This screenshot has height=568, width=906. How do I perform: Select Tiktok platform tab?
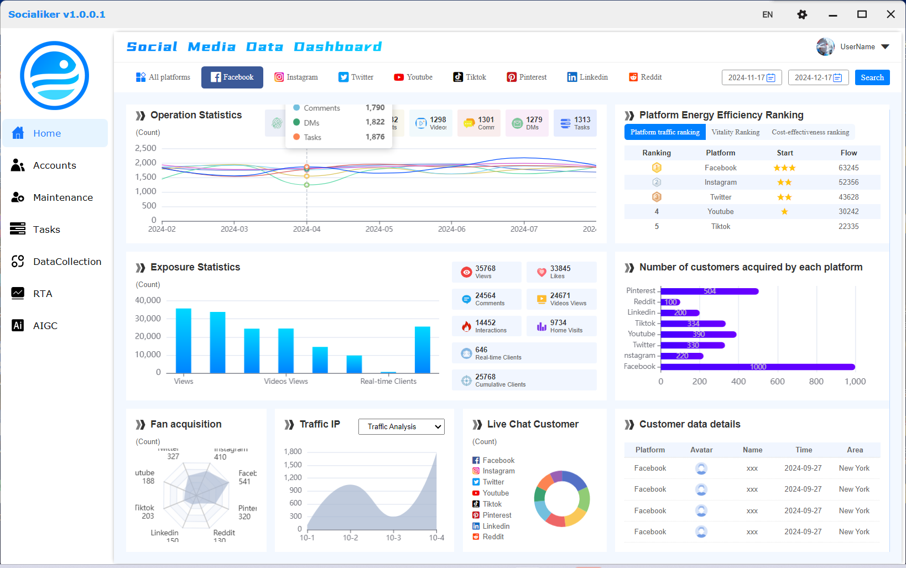pos(470,77)
